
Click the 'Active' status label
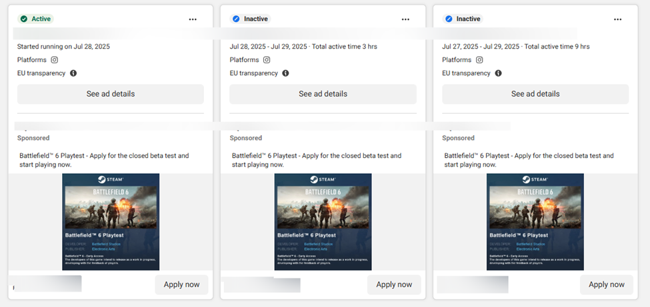(x=41, y=19)
